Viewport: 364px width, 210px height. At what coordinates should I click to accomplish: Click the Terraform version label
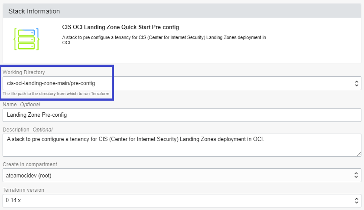23,190
